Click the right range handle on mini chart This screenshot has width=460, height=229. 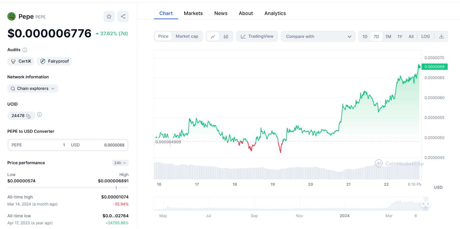tap(428, 204)
